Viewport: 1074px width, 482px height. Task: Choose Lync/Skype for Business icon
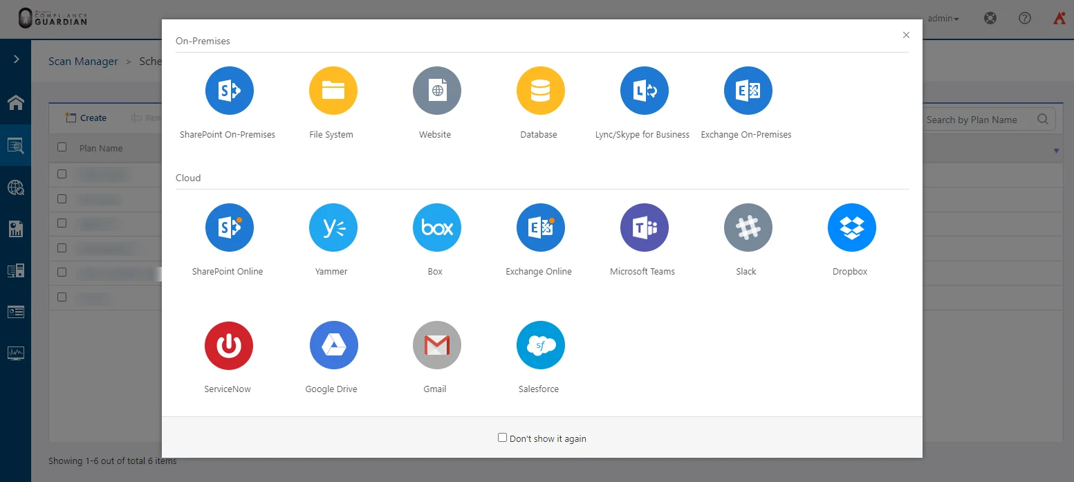644,91
